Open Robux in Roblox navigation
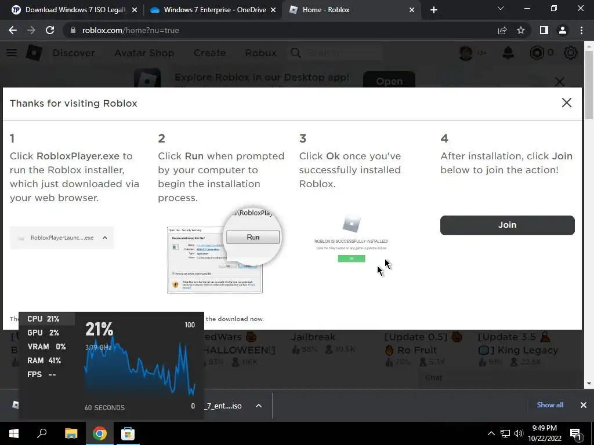The height and width of the screenshot is (445, 594). click(x=260, y=53)
